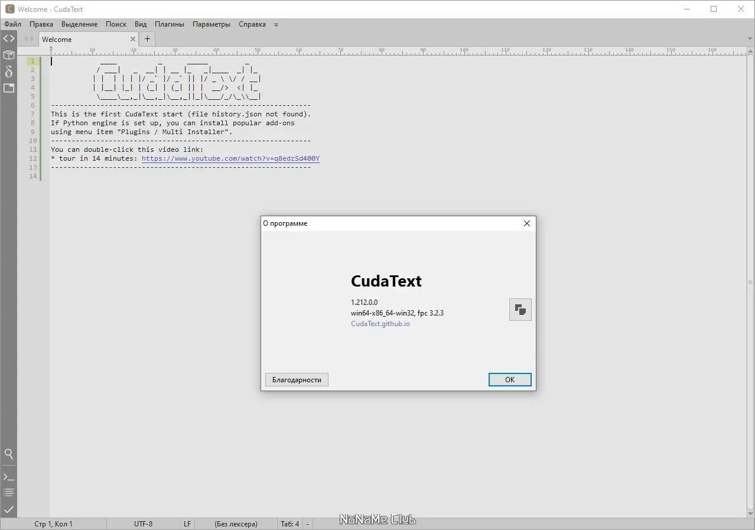Open the Project manager sidebar panel
This screenshot has height=530, width=755.
[9, 55]
